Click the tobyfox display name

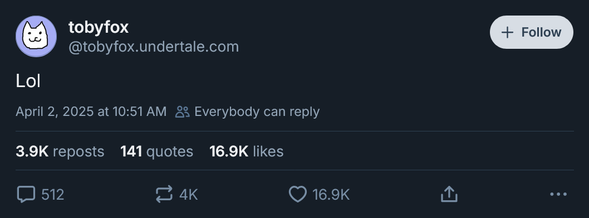(99, 27)
